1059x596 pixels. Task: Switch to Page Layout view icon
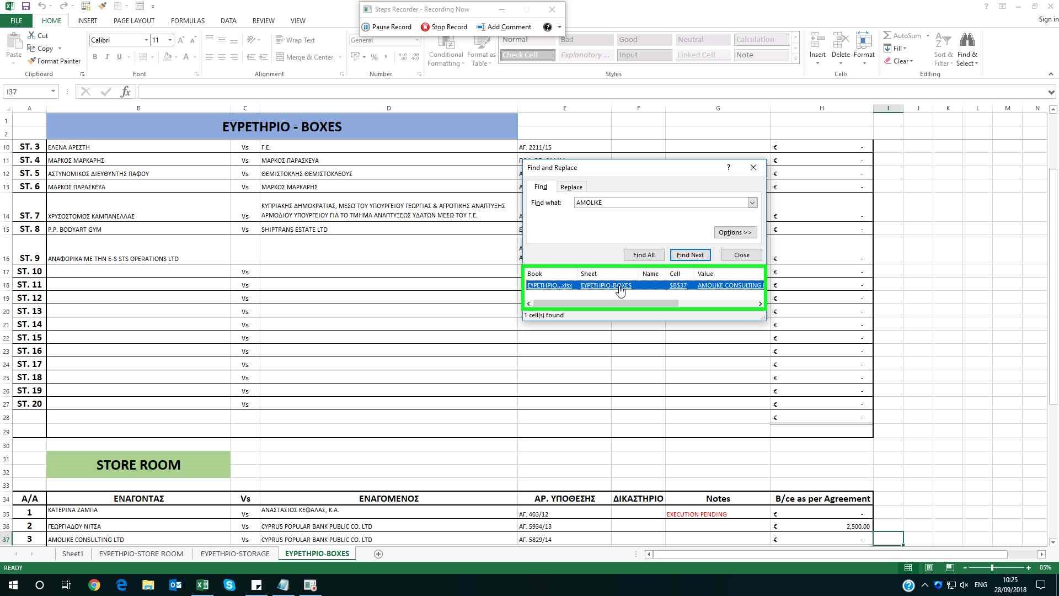[x=929, y=568]
